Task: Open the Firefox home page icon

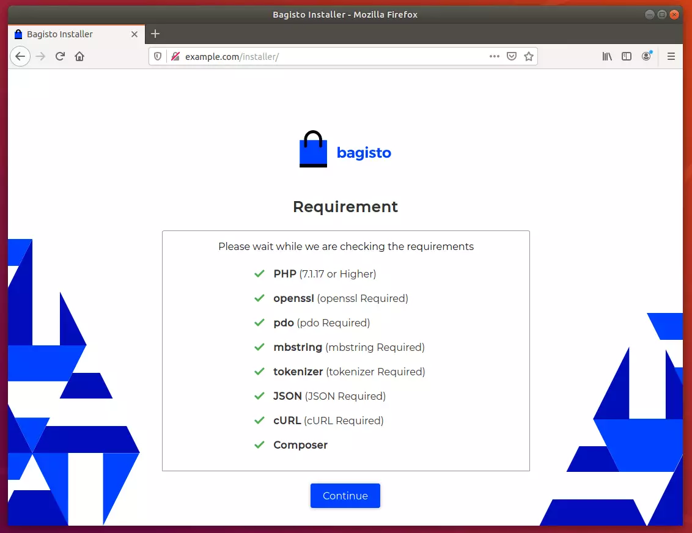Action: [79, 56]
